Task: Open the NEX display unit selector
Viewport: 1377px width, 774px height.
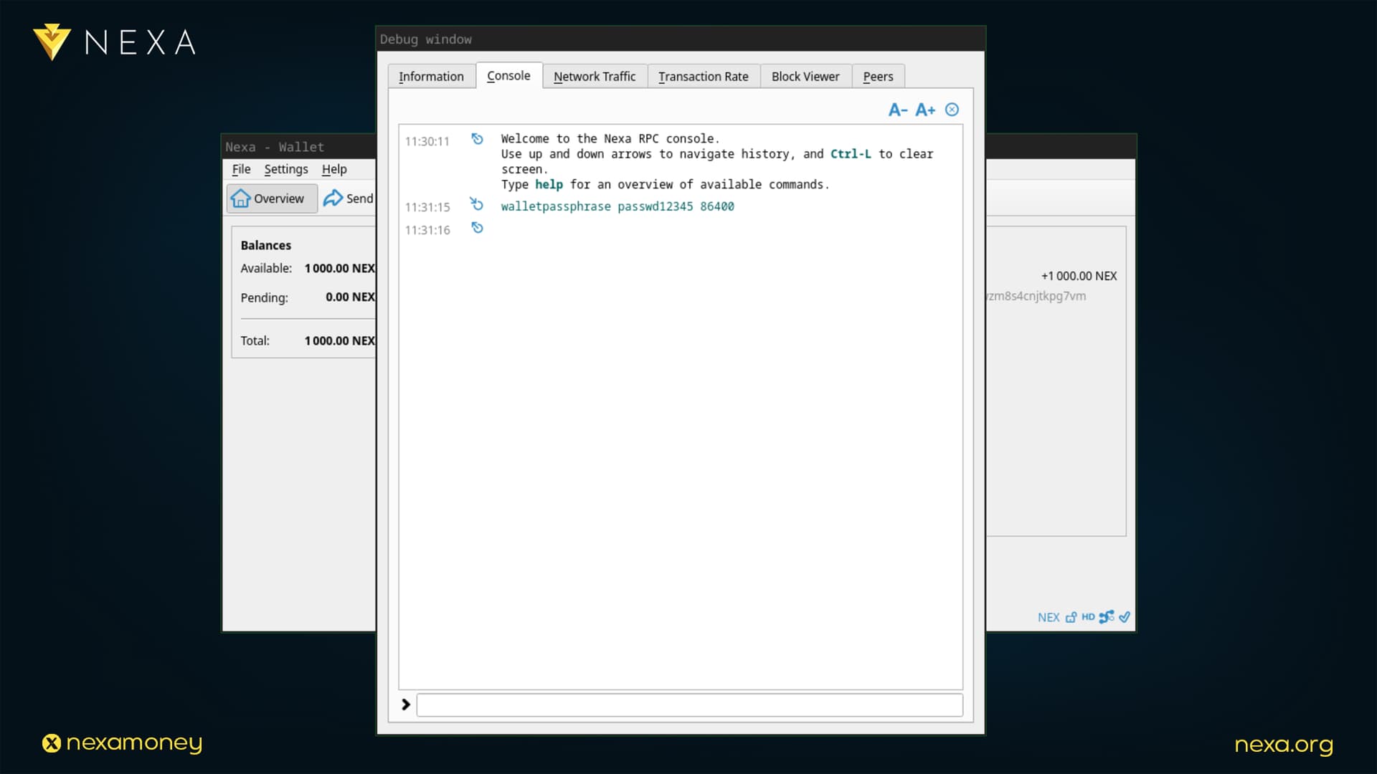Action: (1048, 617)
